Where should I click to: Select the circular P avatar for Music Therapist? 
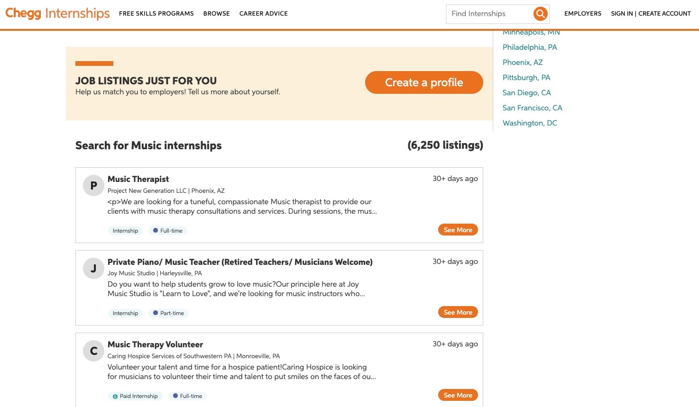(x=93, y=185)
